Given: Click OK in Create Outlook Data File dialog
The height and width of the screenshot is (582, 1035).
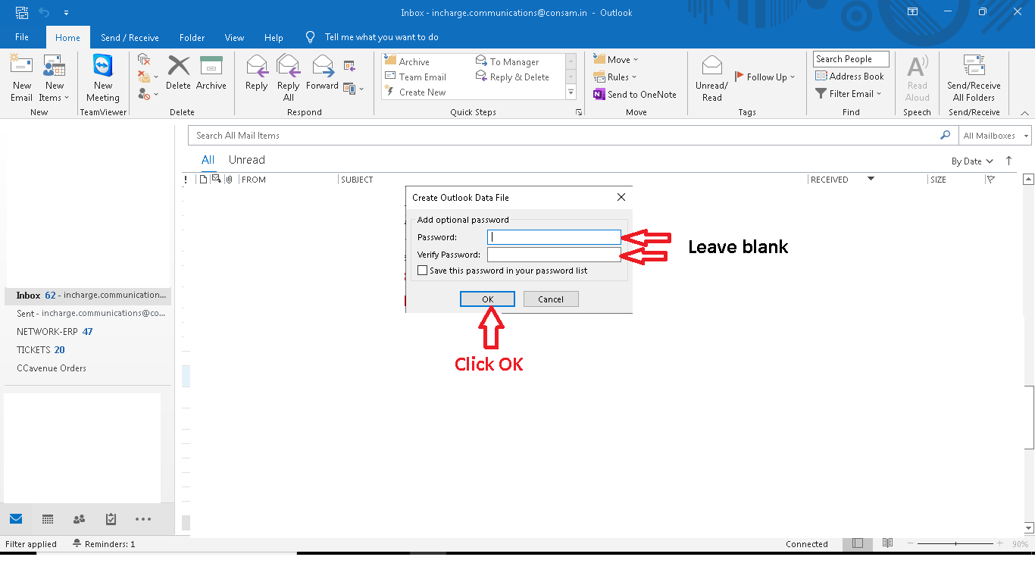Looking at the screenshot, I should click(x=487, y=299).
